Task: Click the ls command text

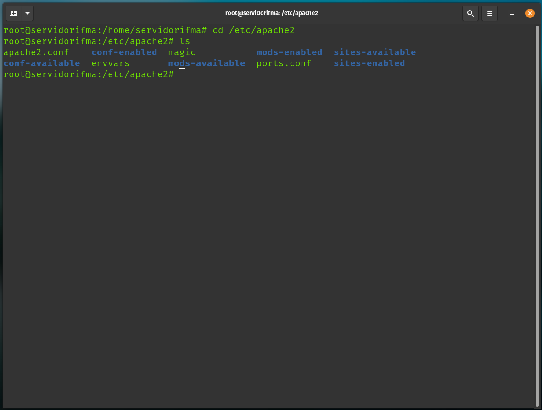Action: coord(185,41)
